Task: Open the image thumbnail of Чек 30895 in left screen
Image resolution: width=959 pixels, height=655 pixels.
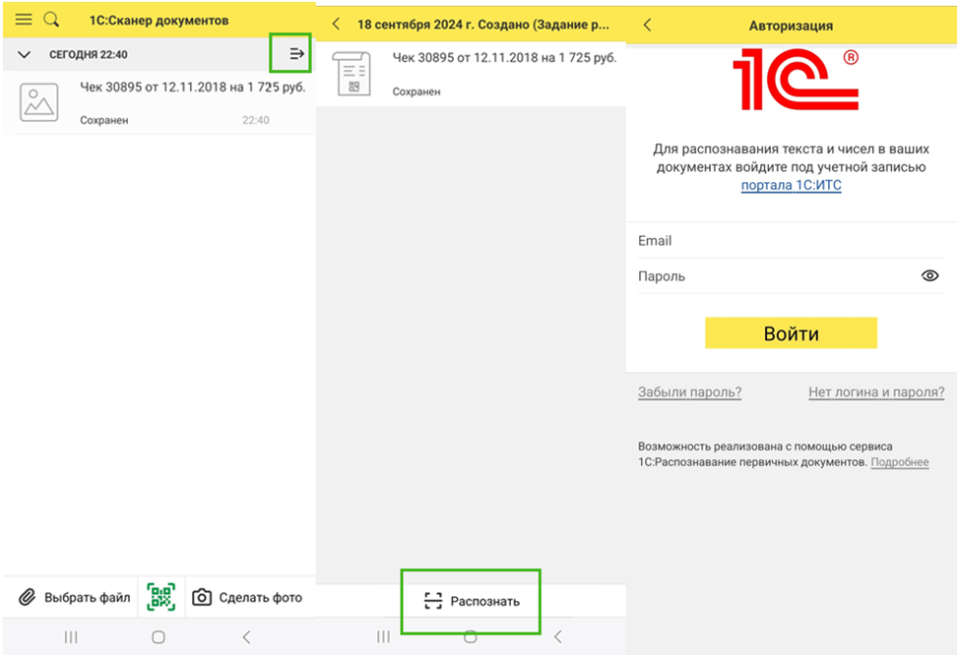Action: pos(39,102)
